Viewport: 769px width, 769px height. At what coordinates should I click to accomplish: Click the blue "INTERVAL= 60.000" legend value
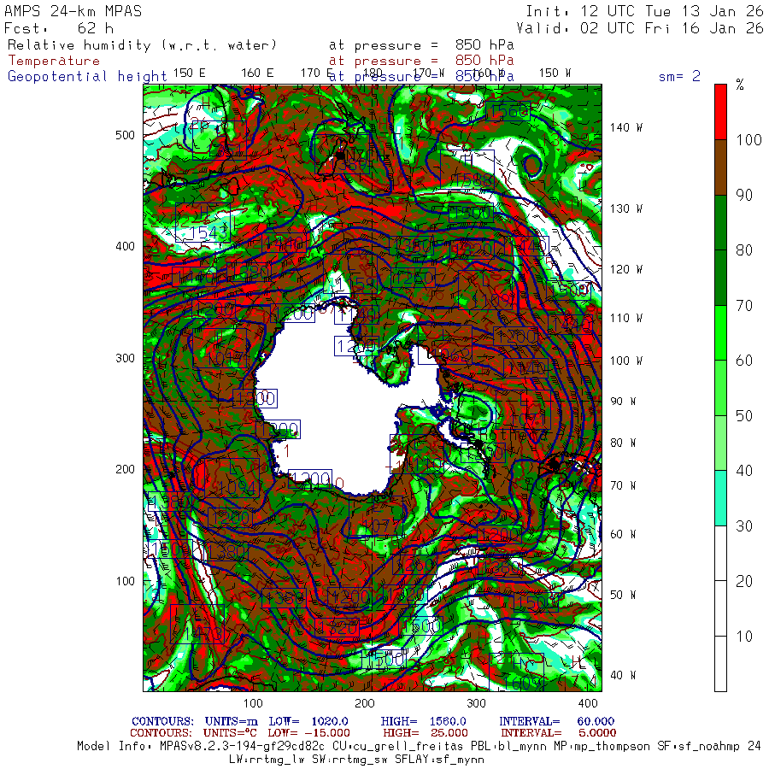tap(556, 721)
